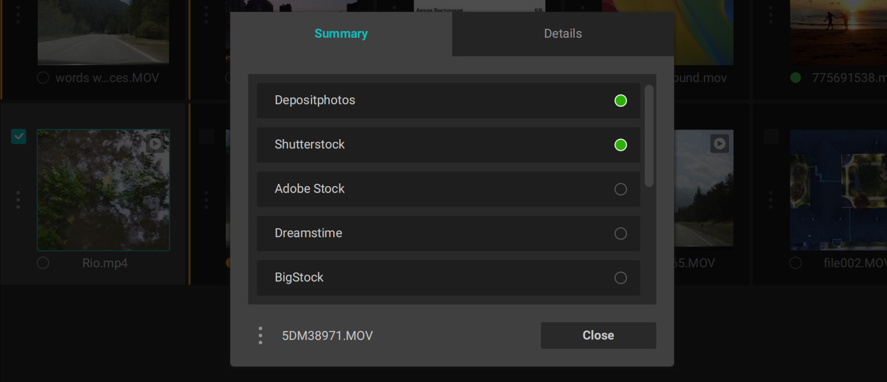Select the Rio.mp4 video thumbnail

[x=103, y=190]
